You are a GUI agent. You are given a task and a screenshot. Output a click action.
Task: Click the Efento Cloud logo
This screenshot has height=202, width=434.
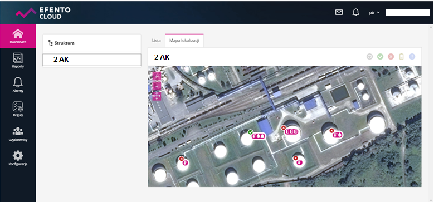point(43,13)
